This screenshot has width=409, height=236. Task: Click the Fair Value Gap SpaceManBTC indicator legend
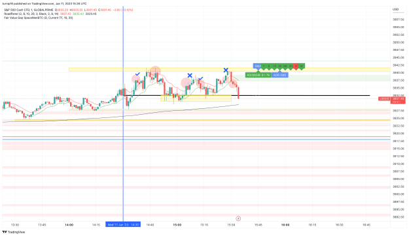tap(39, 18)
